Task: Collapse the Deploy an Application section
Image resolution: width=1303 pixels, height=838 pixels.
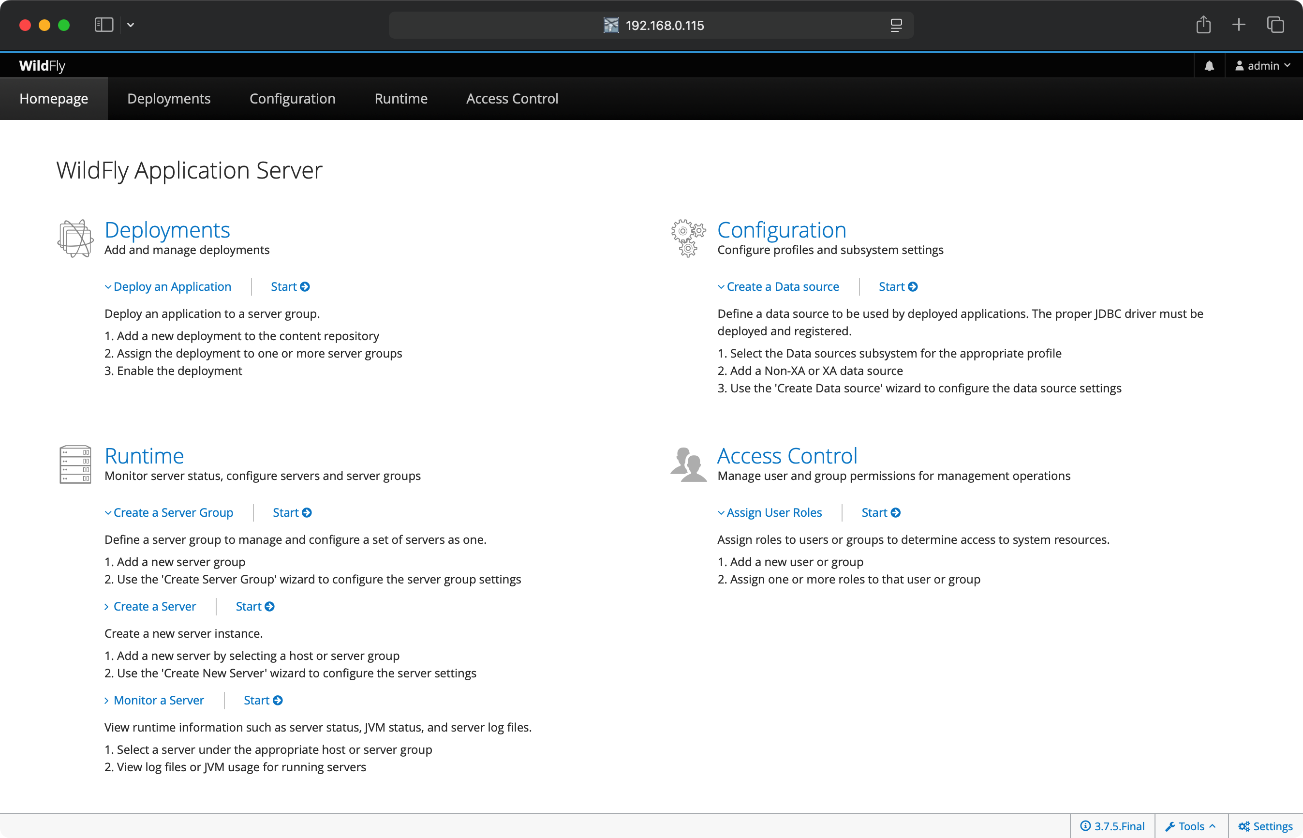Action: coord(167,287)
